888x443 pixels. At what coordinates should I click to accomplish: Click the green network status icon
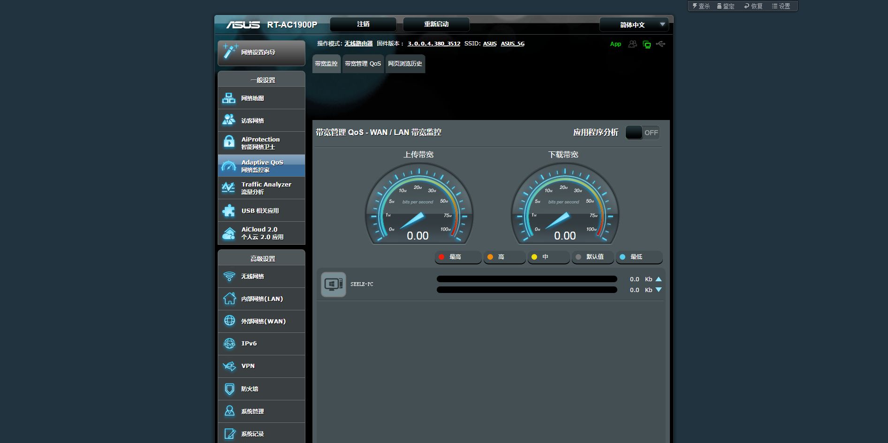(x=647, y=44)
